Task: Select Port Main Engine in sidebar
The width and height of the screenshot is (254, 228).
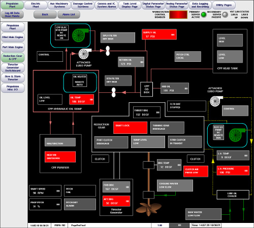Action: click(13, 47)
